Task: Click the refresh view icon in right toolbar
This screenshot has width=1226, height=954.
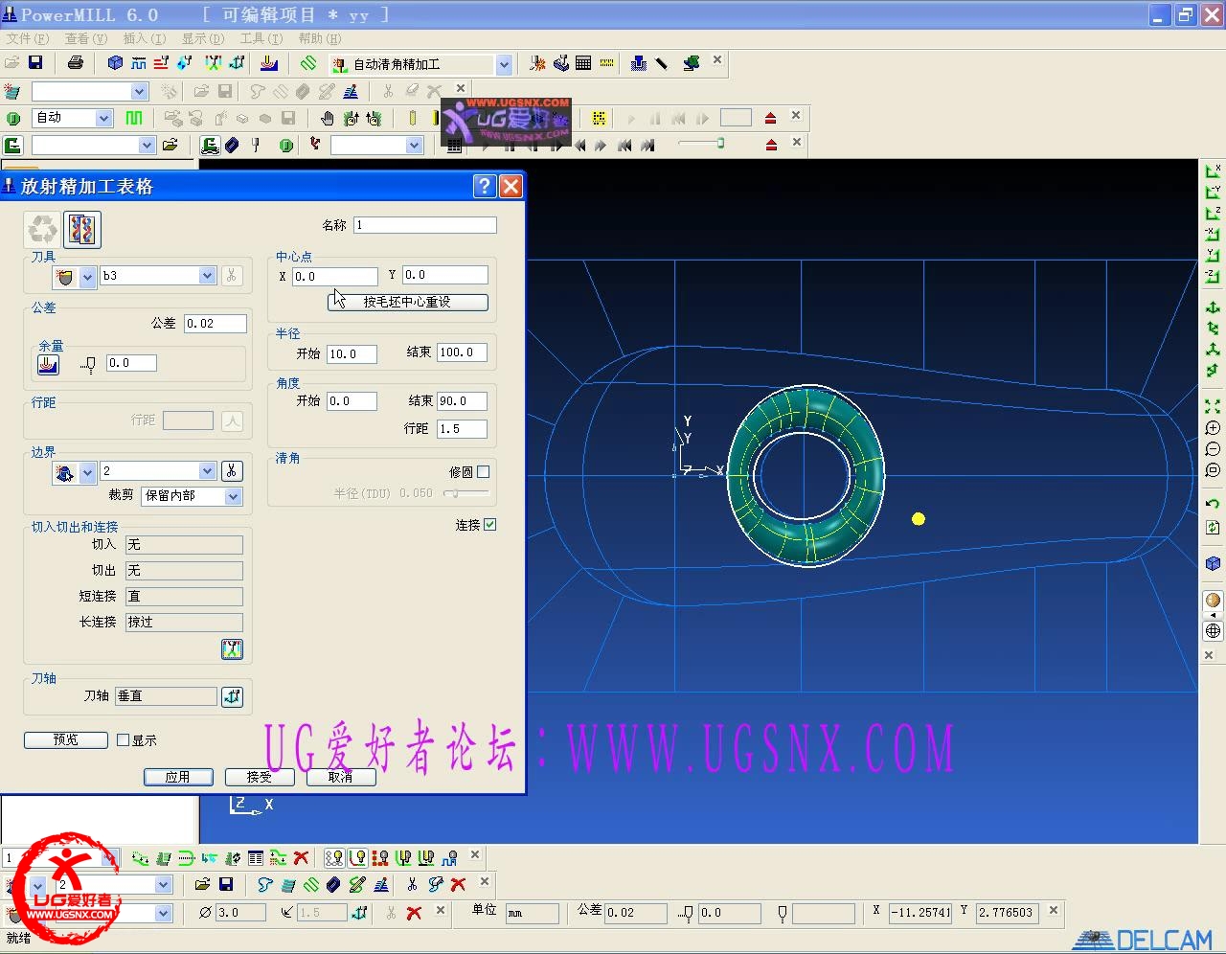Action: 1213,527
